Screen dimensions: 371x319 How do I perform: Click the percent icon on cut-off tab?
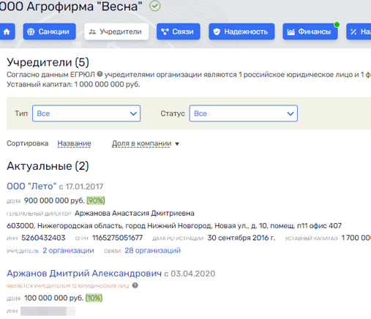(x=353, y=31)
